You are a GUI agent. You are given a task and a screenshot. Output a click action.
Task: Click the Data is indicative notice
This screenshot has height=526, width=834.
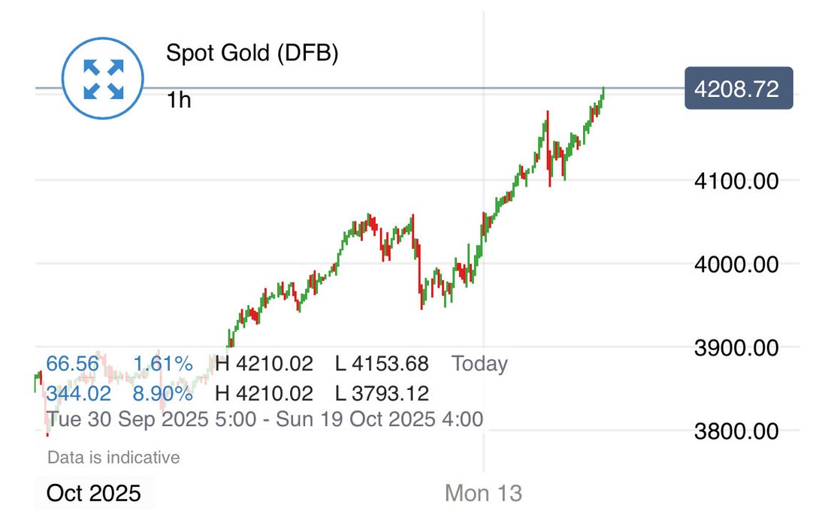113,457
